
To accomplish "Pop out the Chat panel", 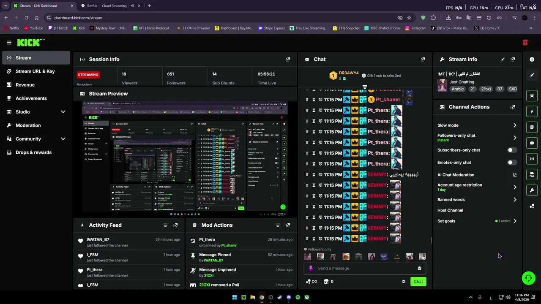I will click(x=423, y=60).
